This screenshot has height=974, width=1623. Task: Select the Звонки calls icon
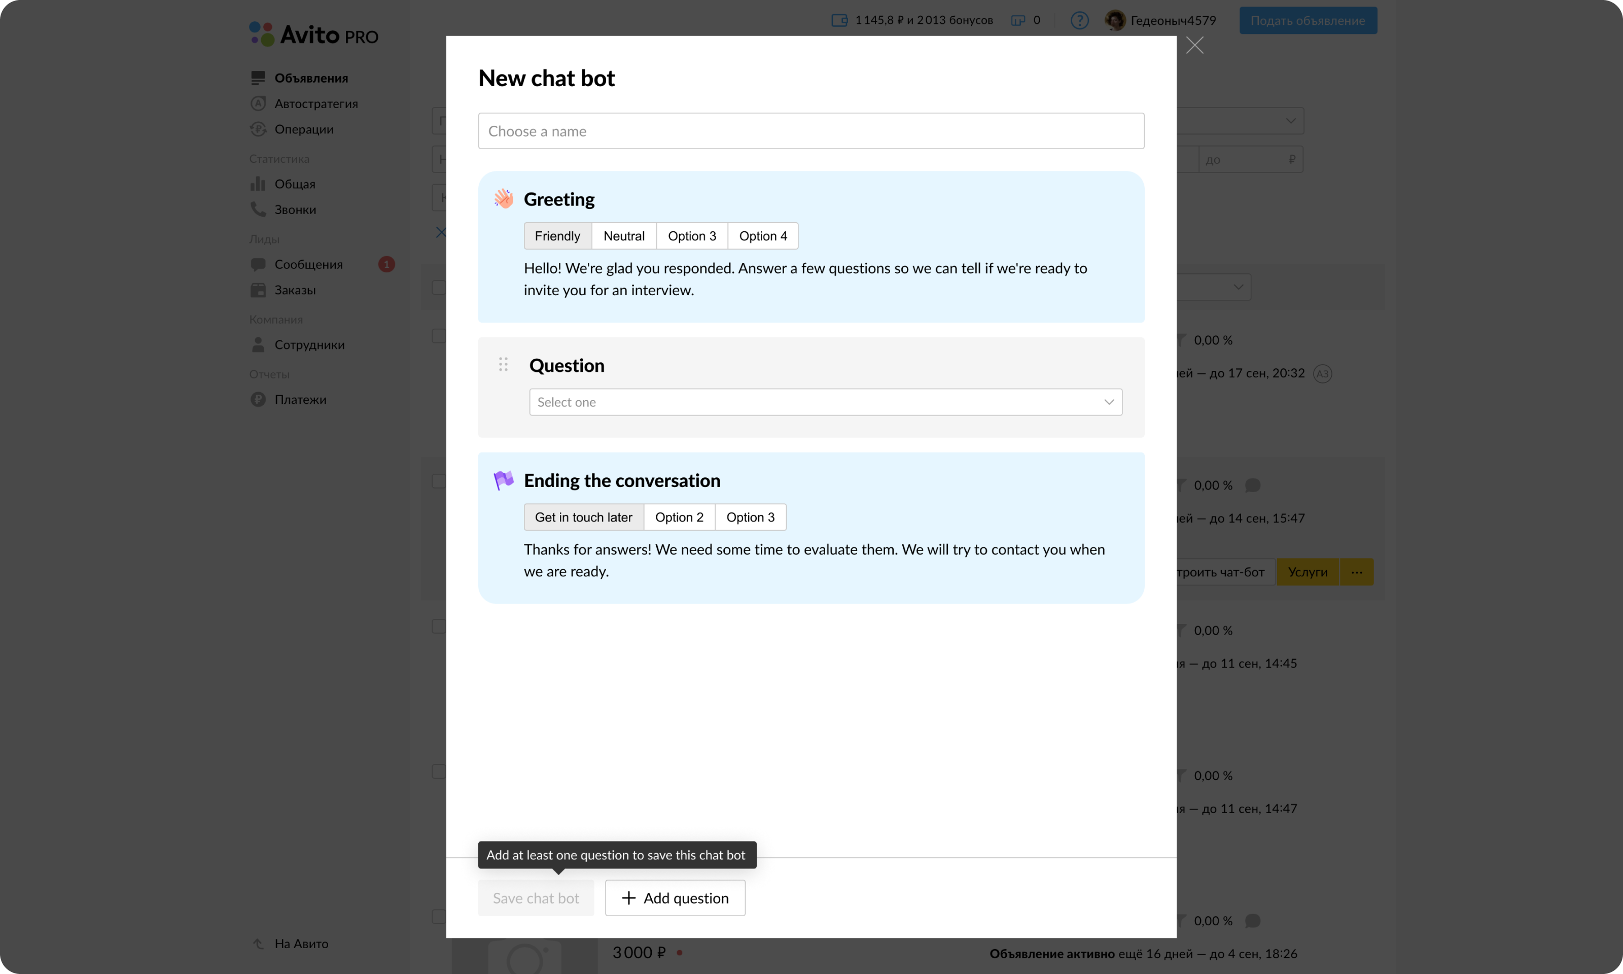click(258, 210)
